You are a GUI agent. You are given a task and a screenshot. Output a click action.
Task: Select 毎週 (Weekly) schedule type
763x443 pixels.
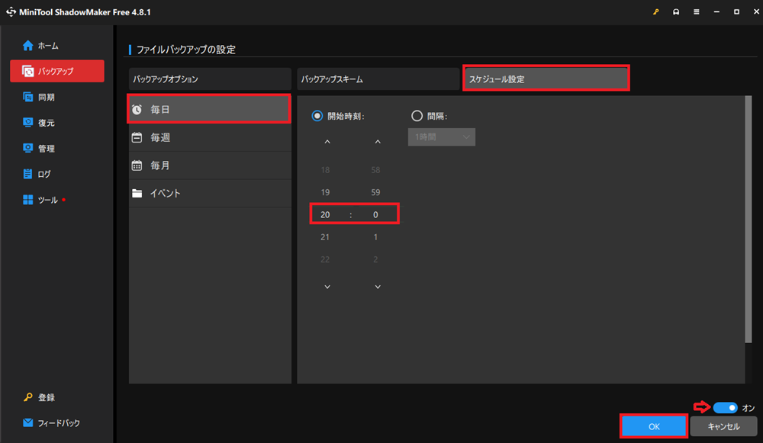(x=210, y=137)
